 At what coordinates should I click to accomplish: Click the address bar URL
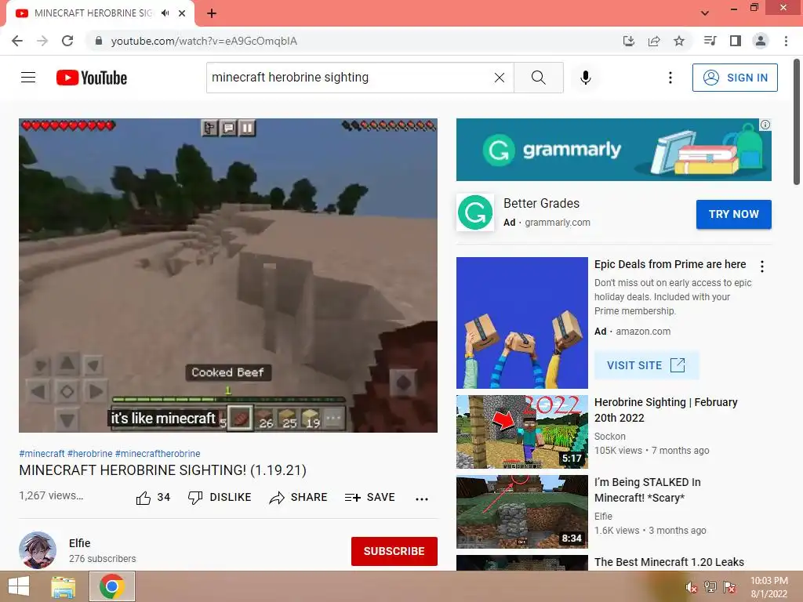click(x=204, y=41)
